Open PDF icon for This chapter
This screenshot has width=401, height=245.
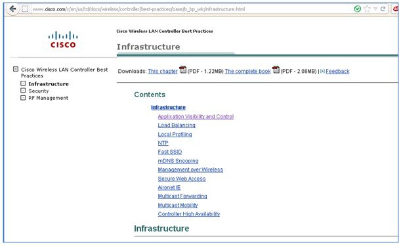(182, 70)
